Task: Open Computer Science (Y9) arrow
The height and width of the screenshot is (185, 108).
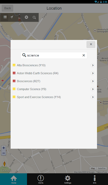Action: coord(93,89)
